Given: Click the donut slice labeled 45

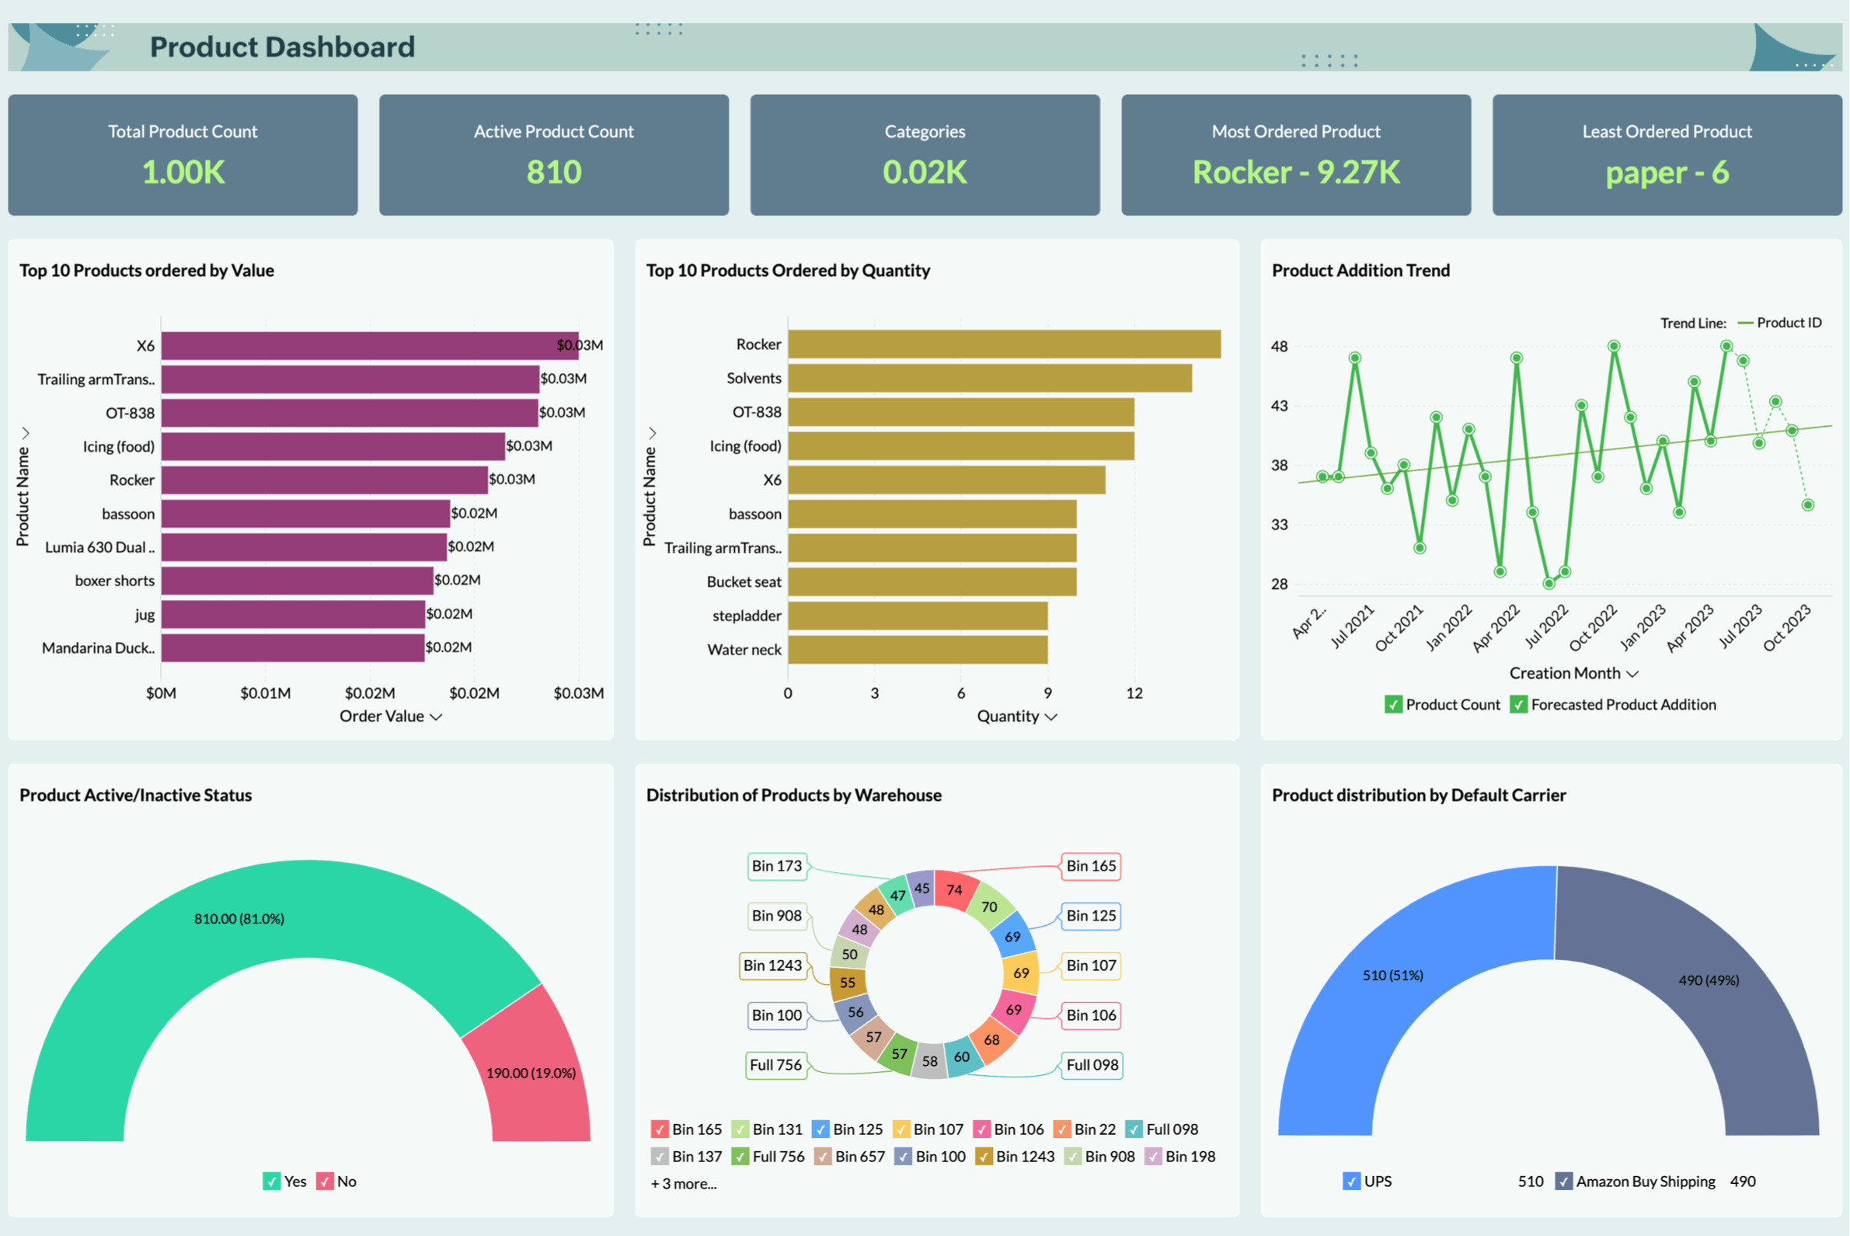Looking at the screenshot, I should coord(922,889).
